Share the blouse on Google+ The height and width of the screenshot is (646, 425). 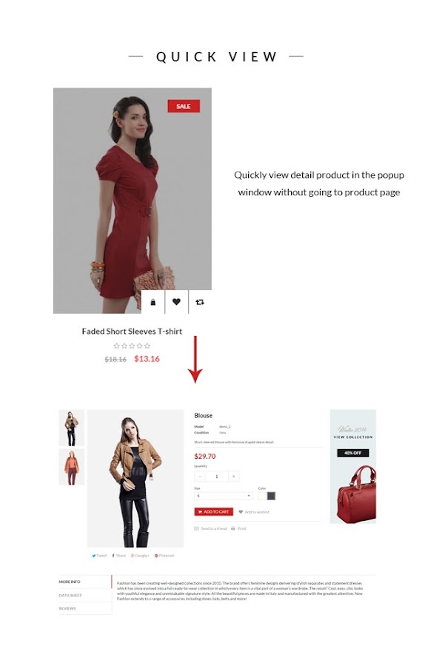[140, 556]
